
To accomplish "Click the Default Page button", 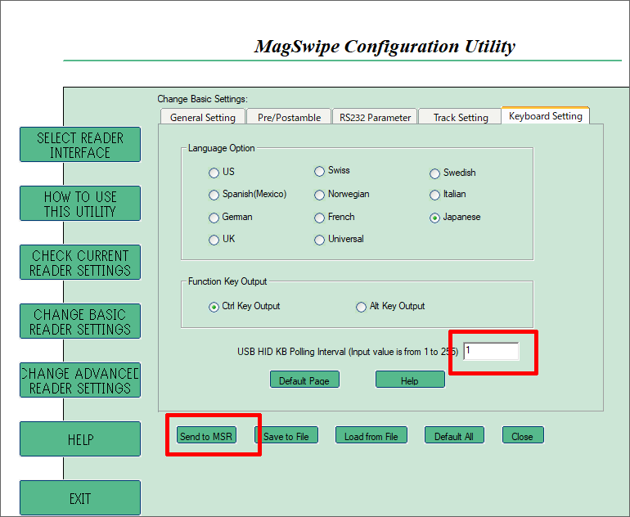I will click(304, 380).
